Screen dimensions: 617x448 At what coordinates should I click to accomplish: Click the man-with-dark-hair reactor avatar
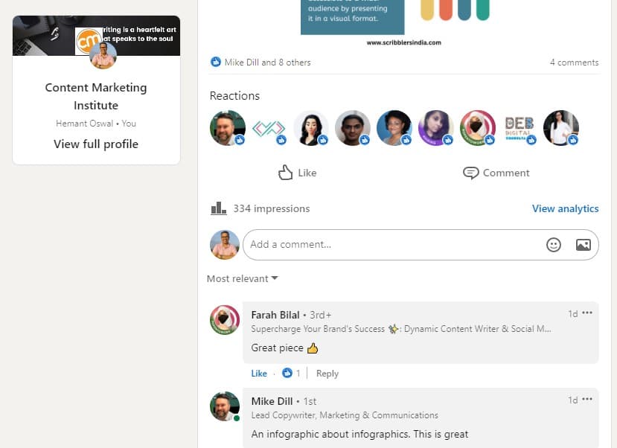click(353, 128)
